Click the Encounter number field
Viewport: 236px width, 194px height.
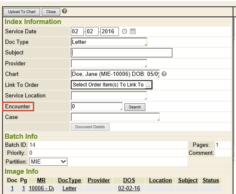coord(97,106)
